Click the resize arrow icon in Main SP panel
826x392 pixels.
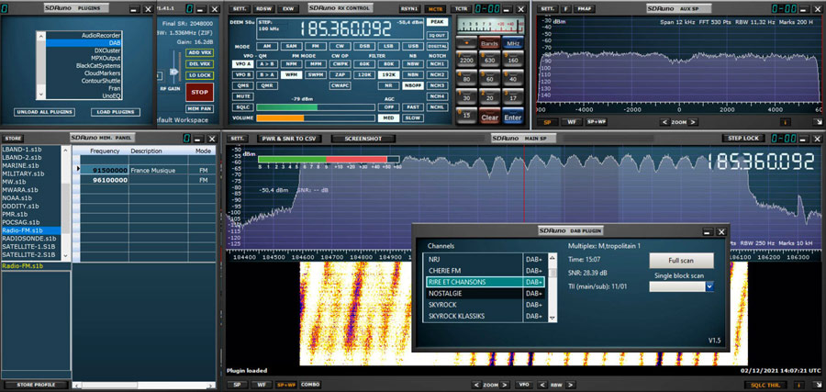click(817, 386)
